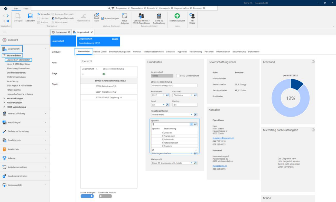The image size is (336, 202).
Task: Open Mail from the ribbon
Action: coord(97,16)
